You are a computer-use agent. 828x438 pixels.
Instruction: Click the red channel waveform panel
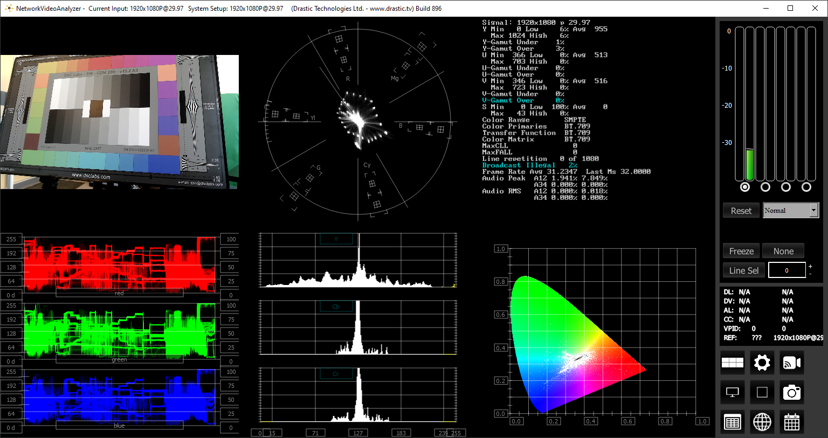[x=120, y=265]
